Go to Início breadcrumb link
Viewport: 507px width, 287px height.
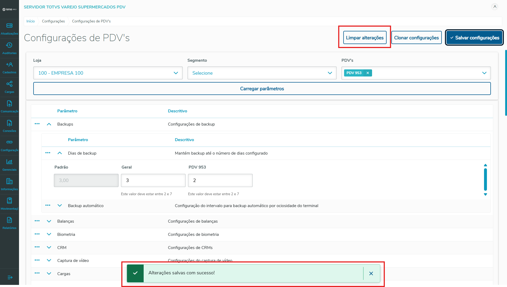[30, 21]
